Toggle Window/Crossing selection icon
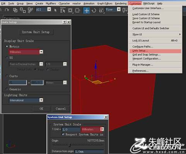186x154 pixels. click(77, 10)
